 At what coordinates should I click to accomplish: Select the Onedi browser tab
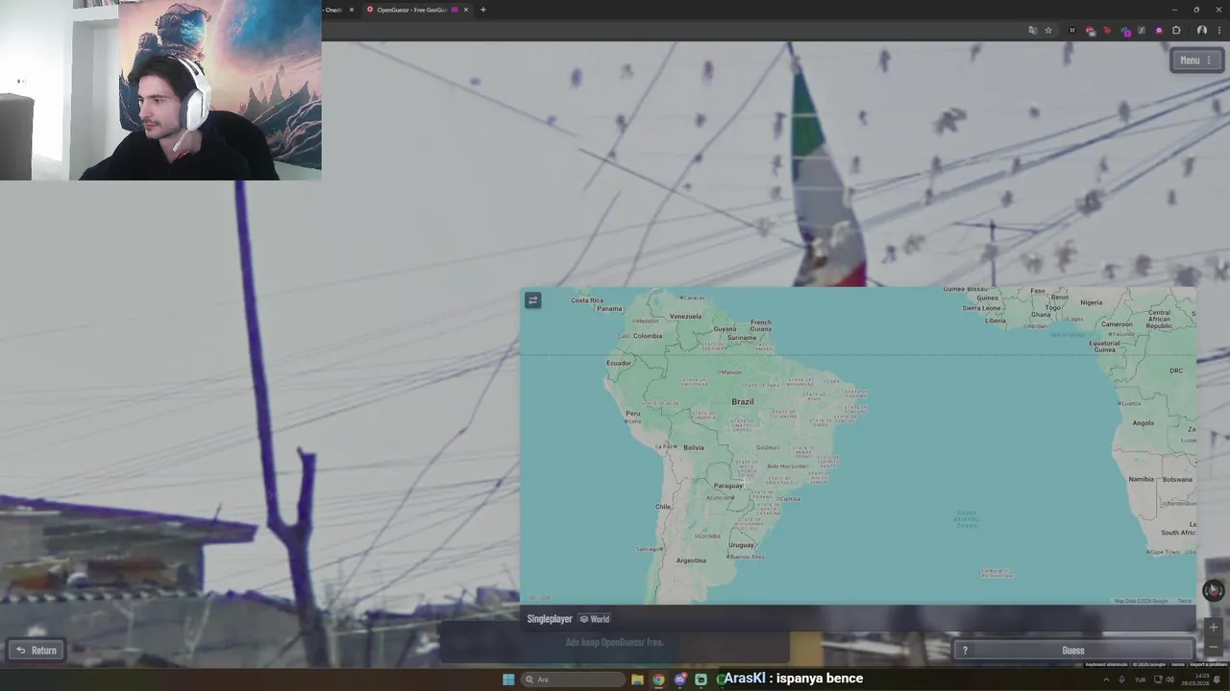(x=333, y=10)
